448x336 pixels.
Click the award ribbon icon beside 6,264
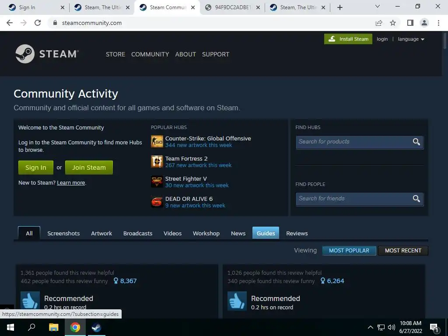(x=322, y=281)
